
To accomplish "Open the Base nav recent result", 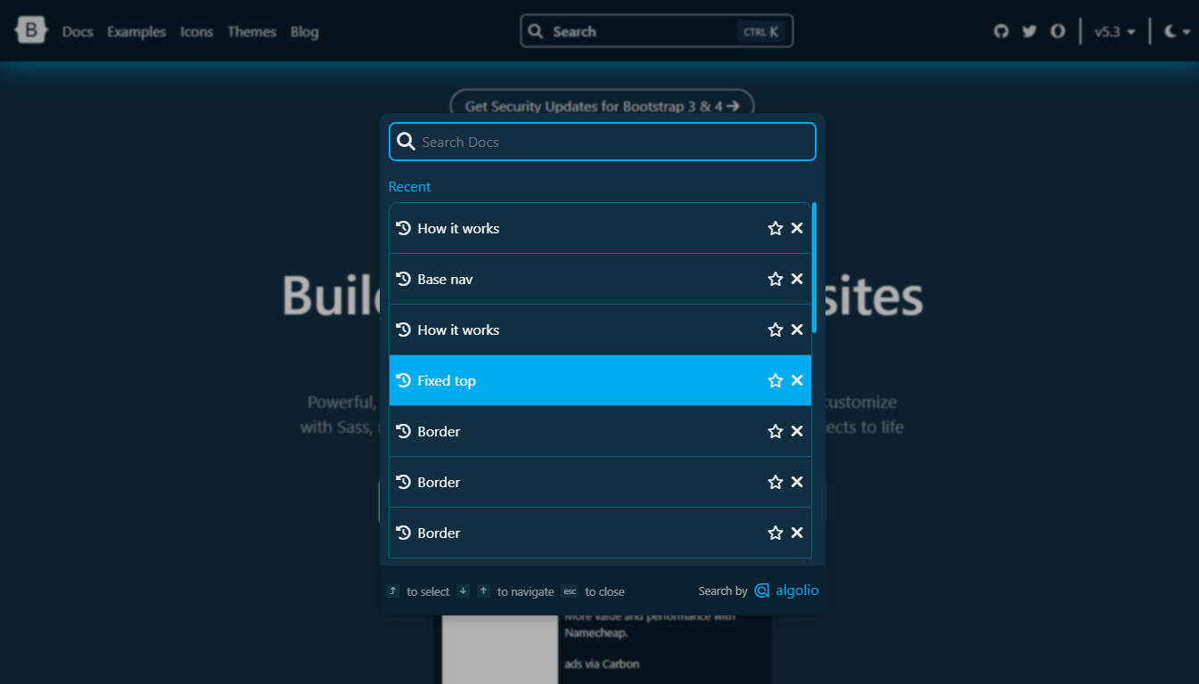I will [x=600, y=279].
